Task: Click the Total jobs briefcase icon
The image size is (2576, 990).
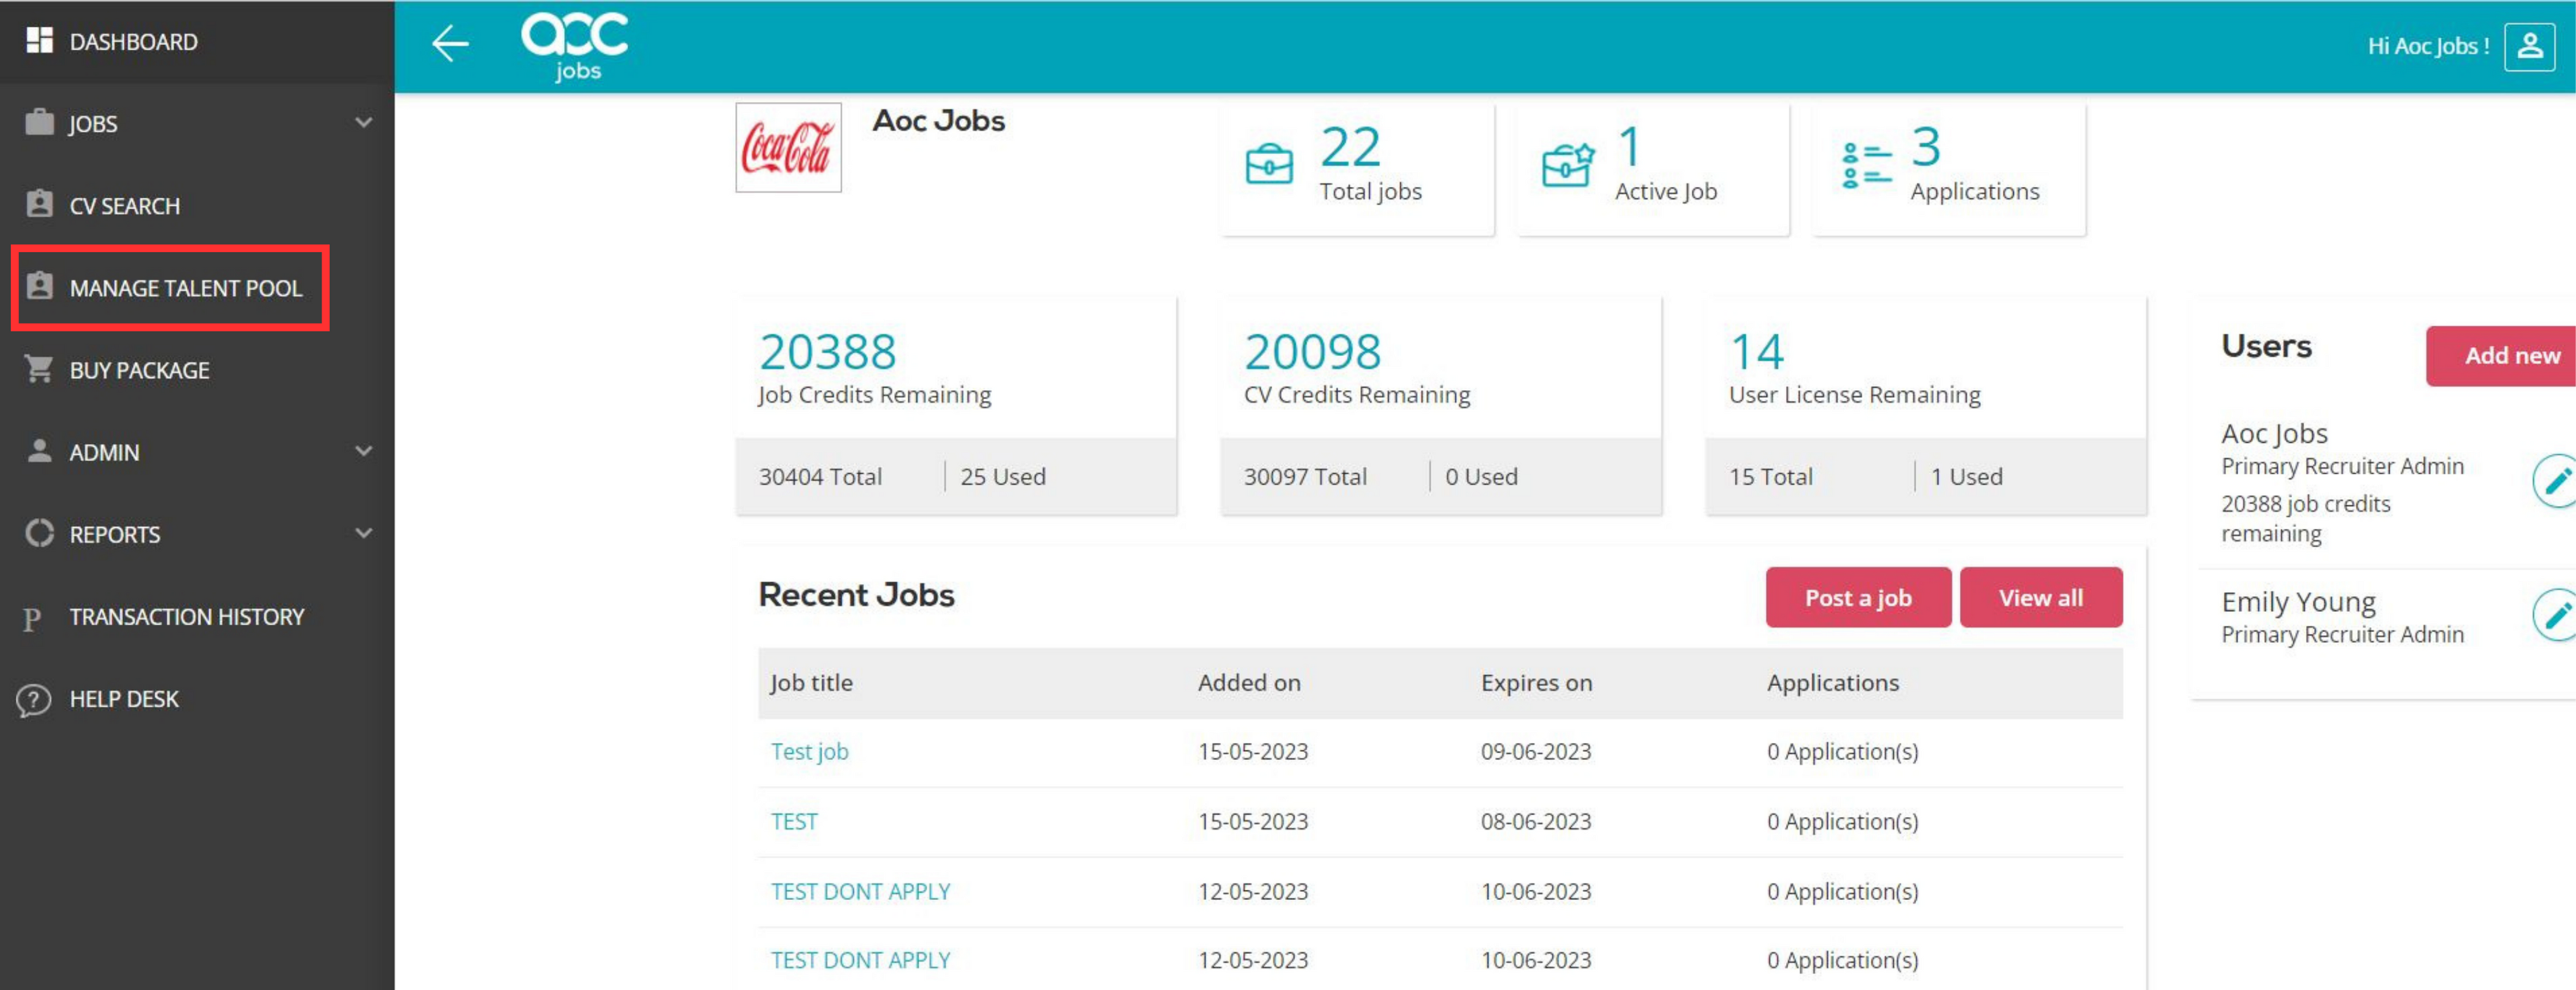Action: point(1269,165)
